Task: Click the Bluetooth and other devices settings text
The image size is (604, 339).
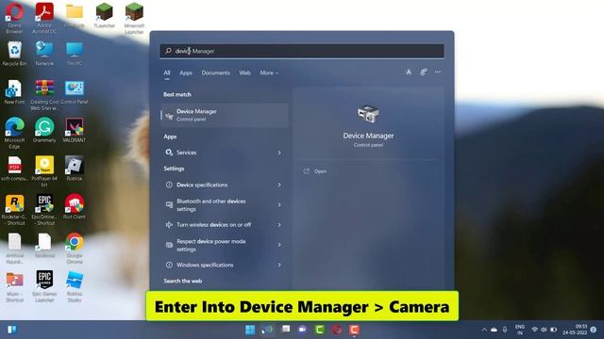Action: tap(210, 205)
